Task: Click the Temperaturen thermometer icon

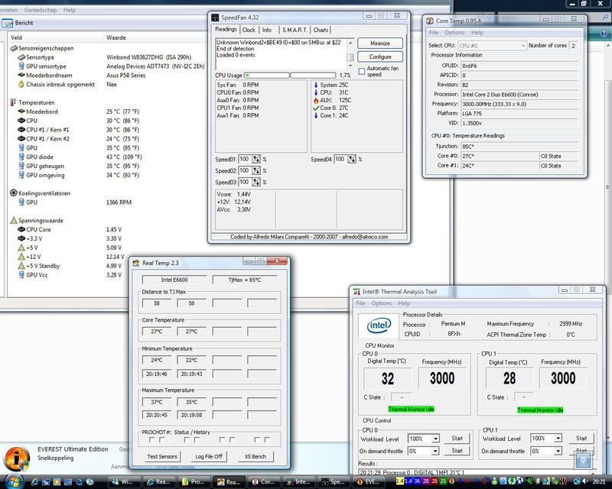Action: pos(13,102)
